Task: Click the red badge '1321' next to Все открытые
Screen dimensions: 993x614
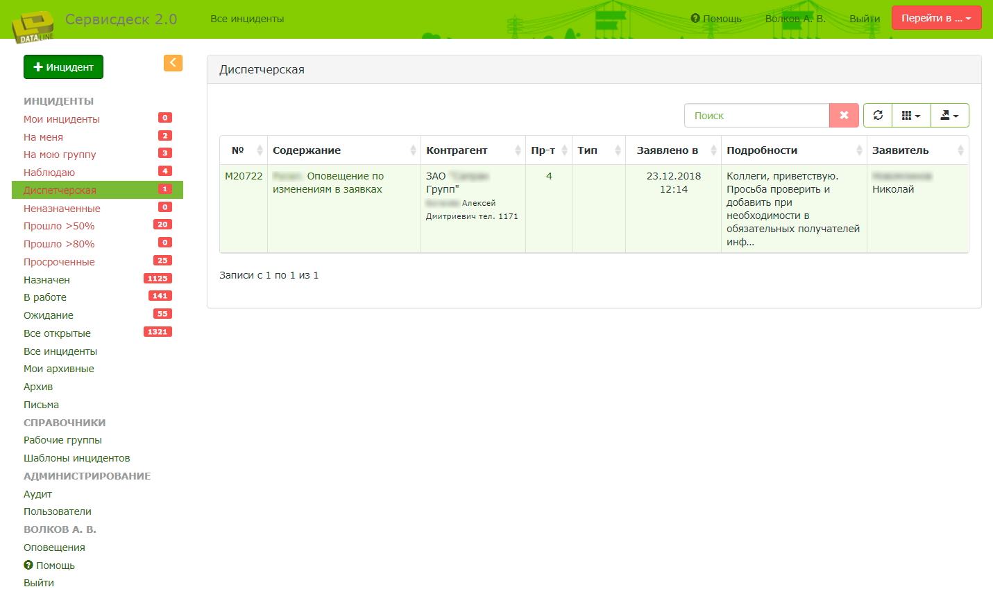Action: point(158,332)
